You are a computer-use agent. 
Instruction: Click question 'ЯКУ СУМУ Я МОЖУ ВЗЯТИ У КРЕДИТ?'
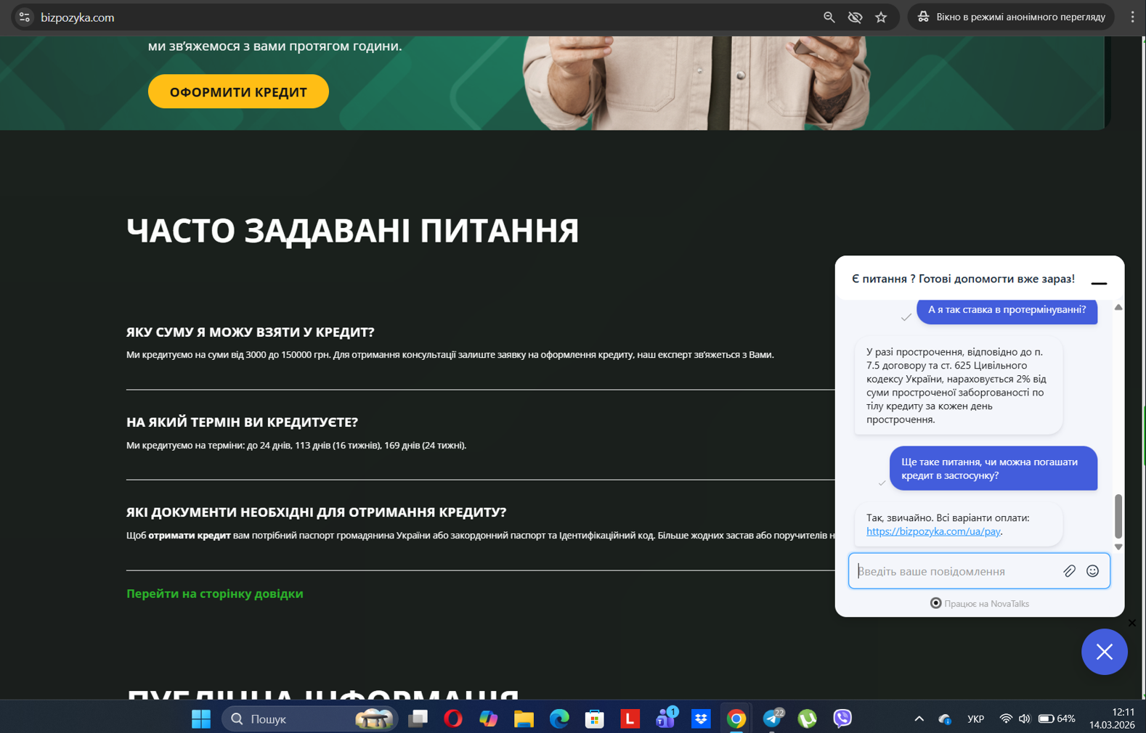pyautogui.click(x=251, y=332)
